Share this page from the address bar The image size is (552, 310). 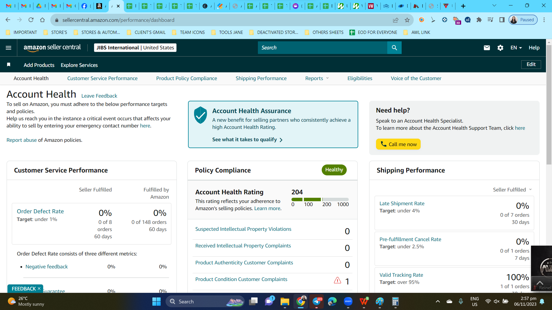[396, 20]
